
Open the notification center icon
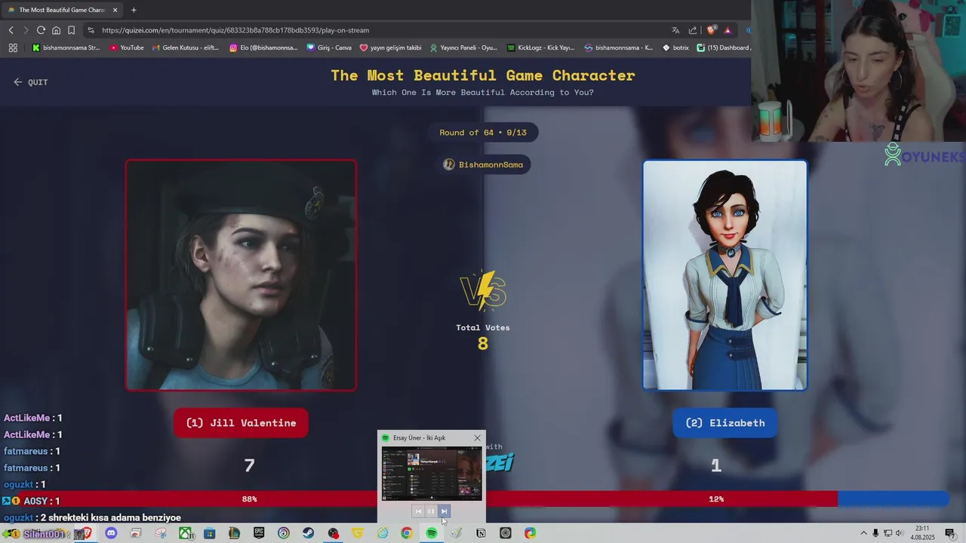950,533
